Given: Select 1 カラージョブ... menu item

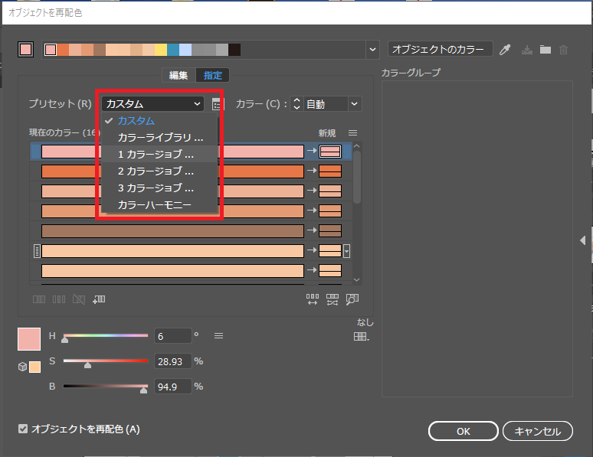Looking at the screenshot, I should coord(160,154).
